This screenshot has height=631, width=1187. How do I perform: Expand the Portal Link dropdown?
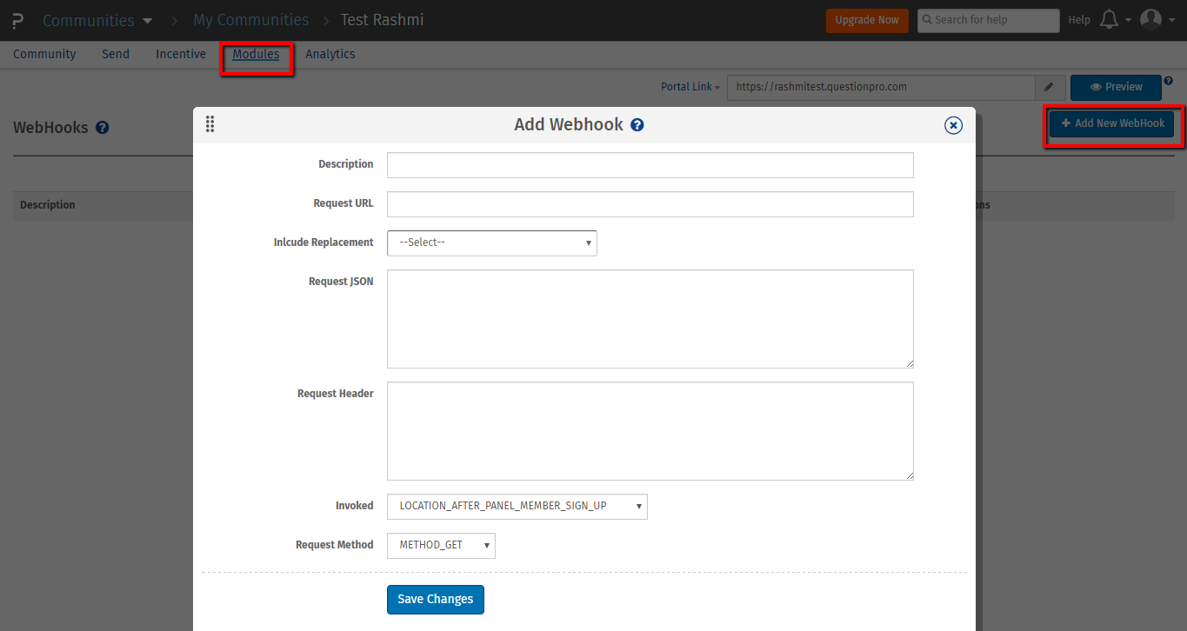coord(690,87)
